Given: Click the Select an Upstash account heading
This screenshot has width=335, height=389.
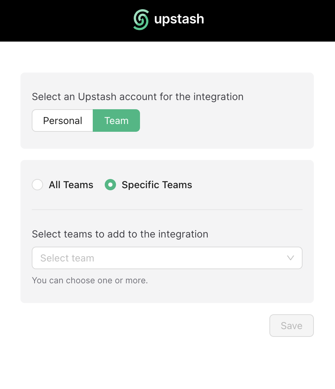Looking at the screenshot, I should pos(138,97).
